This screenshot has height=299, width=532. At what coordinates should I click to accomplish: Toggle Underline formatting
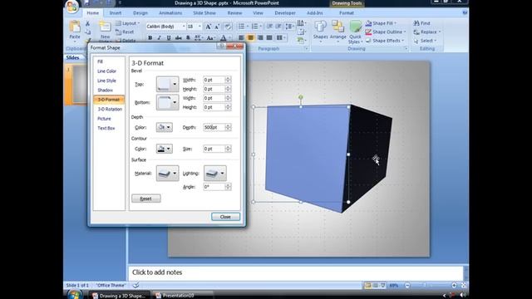pyautogui.click(x=168, y=37)
